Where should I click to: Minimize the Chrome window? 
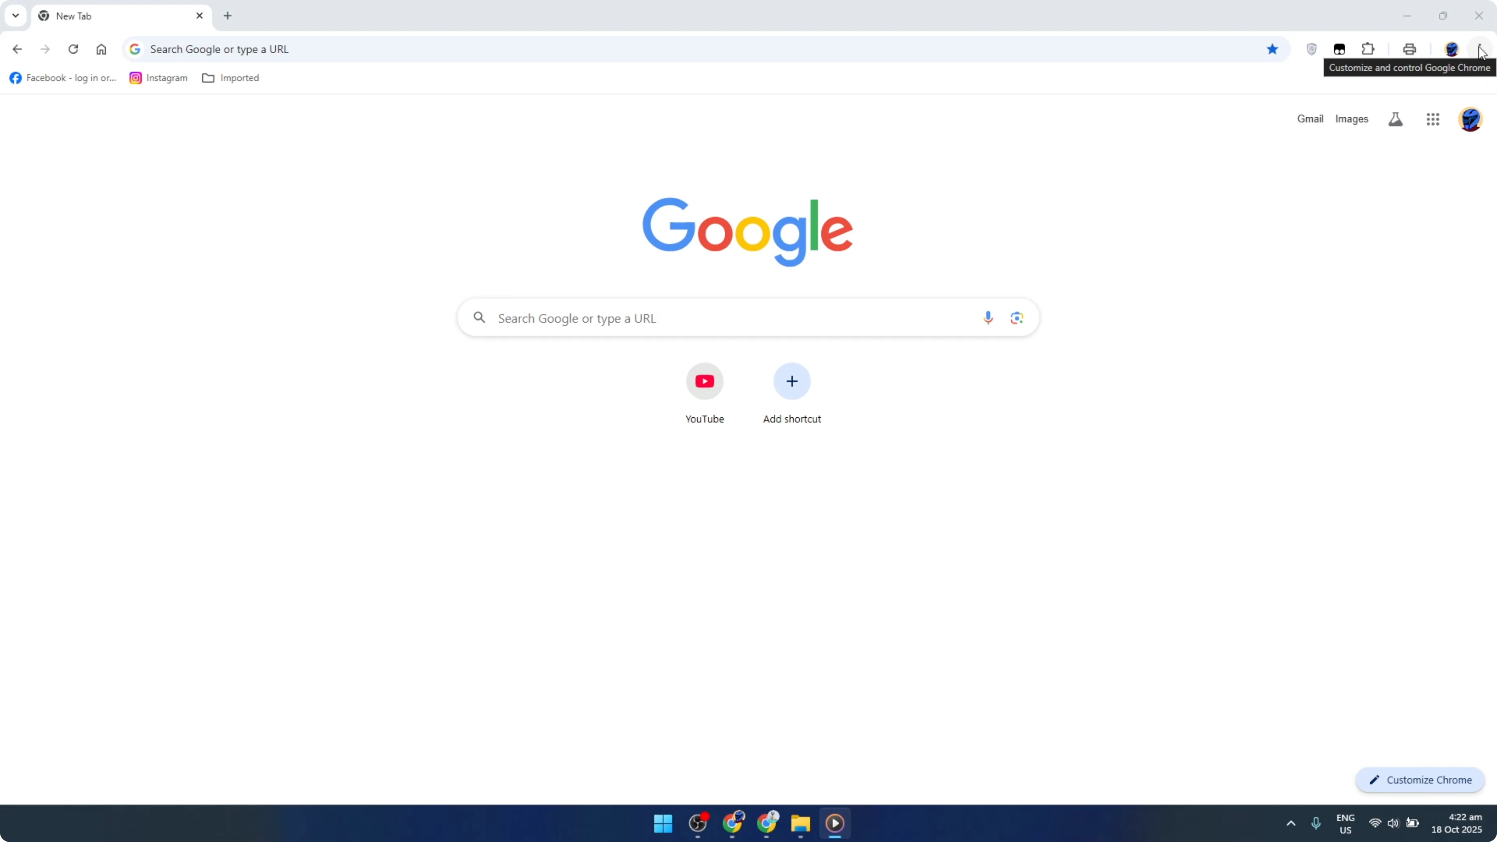pyautogui.click(x=1407, y=16)
